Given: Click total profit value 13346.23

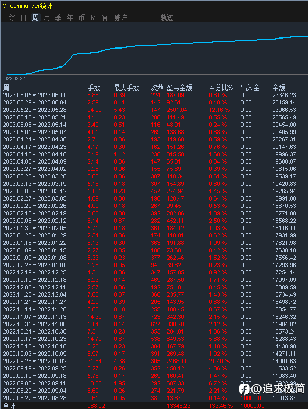Looking at the screenshot, I should (179, 406).
